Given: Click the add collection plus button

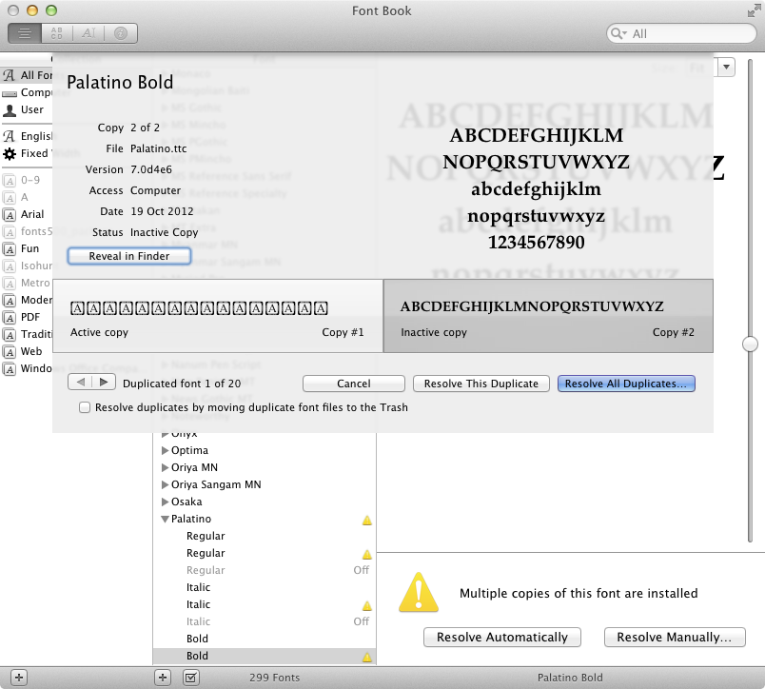Looking at the screenshot, I should click(18, 678).
